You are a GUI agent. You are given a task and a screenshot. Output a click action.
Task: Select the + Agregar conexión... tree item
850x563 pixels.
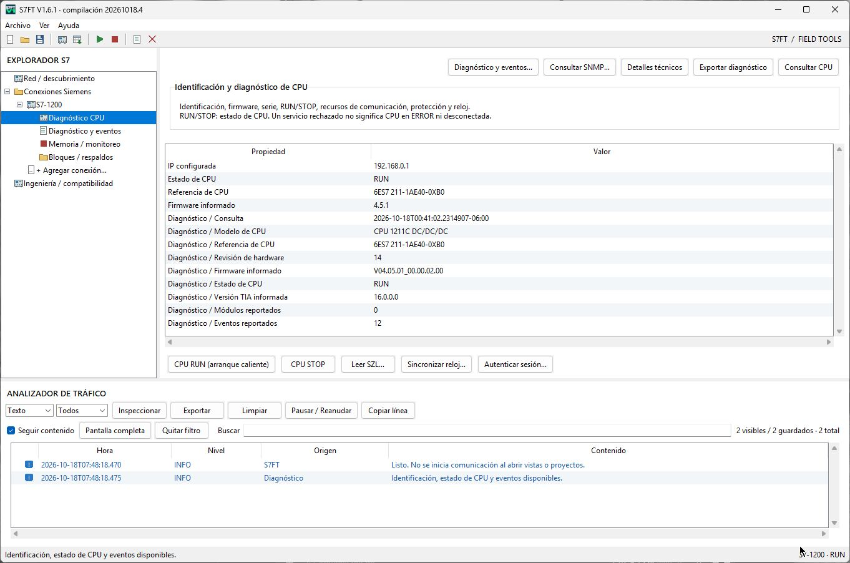71,170
